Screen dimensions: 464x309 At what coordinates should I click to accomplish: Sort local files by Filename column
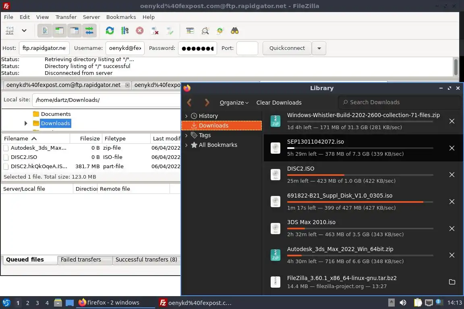pyautogui.click(x=35, y=138)
